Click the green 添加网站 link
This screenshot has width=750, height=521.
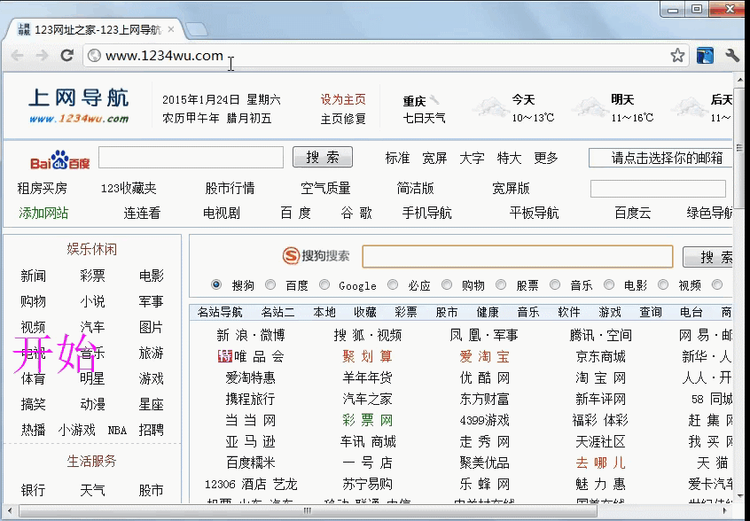(43, 214)
